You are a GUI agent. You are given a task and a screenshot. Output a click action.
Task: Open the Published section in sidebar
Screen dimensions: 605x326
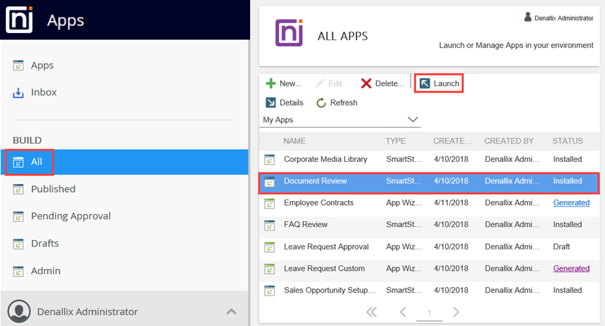tap(53, 189)
